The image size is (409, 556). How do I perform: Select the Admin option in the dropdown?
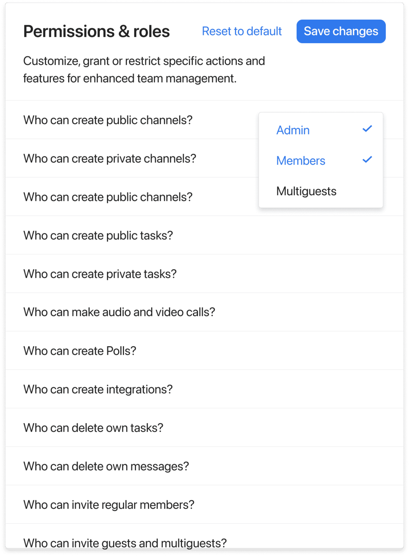(293, 130)
